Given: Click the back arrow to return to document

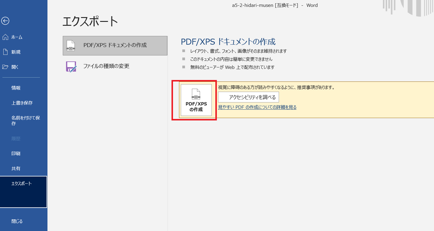Looking at the screenshot, I should click(x=5, y=21).
